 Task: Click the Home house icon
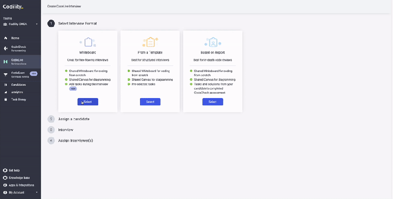pyautogui.click(x=5, y=38)
